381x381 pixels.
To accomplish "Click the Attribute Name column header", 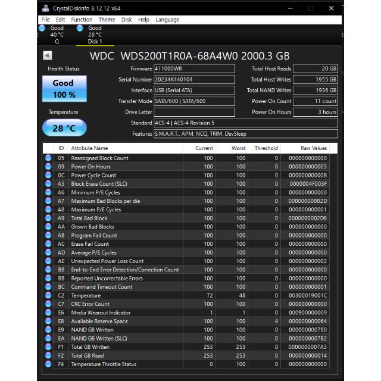I will point(126,148).
